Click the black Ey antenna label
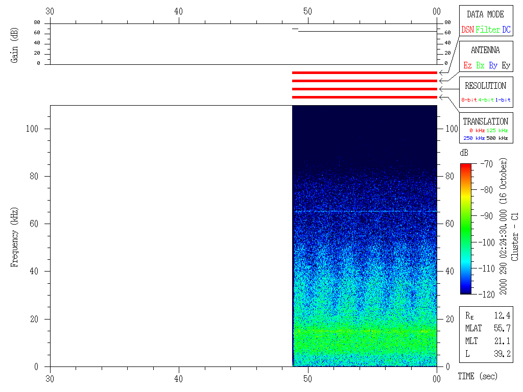The image size is (523, 392). [x=506, y=66]
